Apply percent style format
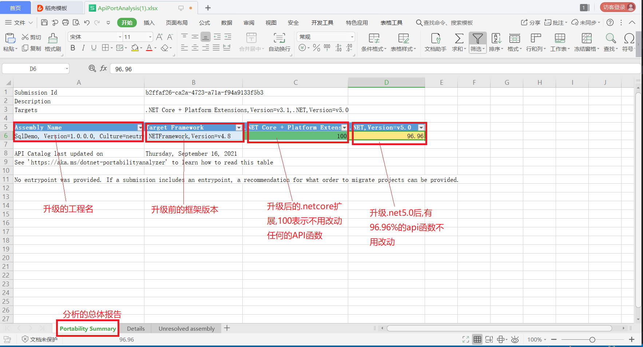The image size is (643, 347). [x=317, y=48]
